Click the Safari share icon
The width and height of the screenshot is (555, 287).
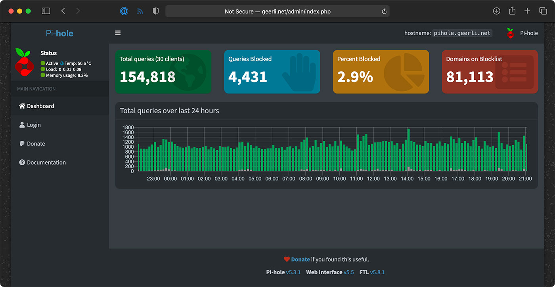click(512, 11)
